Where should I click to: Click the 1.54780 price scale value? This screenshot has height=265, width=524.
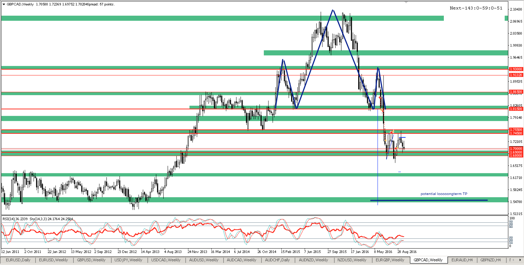pos(516,202)
